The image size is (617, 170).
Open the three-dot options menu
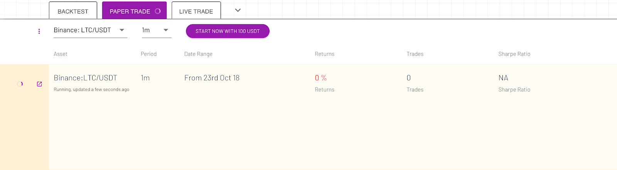pos(39,31)
